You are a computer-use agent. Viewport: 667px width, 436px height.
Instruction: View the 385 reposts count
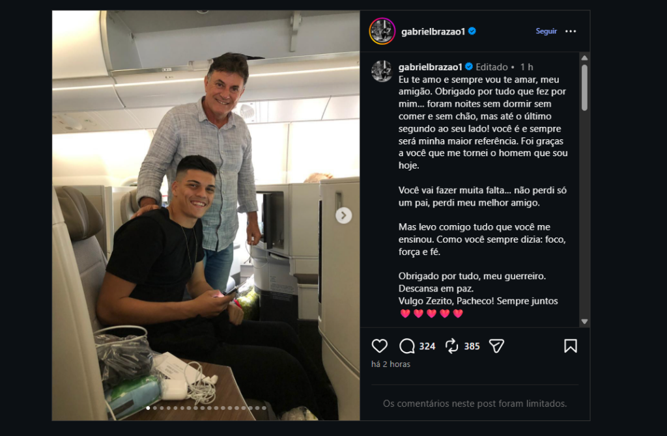pyautogui.click(x=472, y=346)
